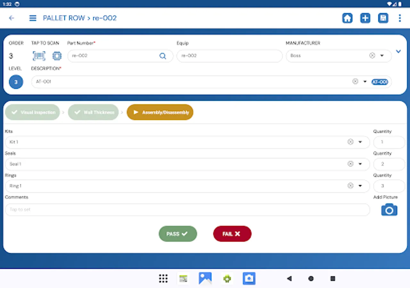Tap the NFC chip scan icon

click(57, 56)
